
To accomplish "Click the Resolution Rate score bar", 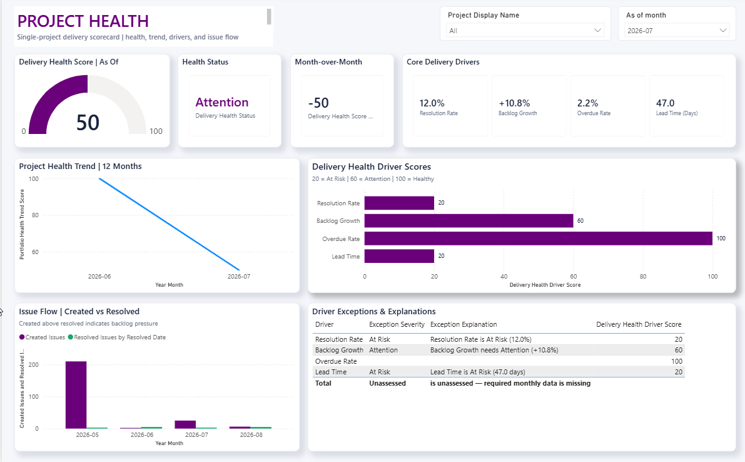I will pos(399,203).
